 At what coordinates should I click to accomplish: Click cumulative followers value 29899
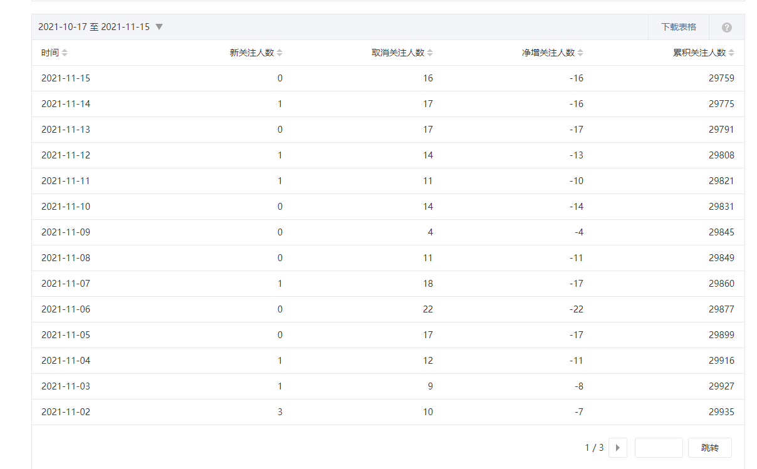click(721, 335)
